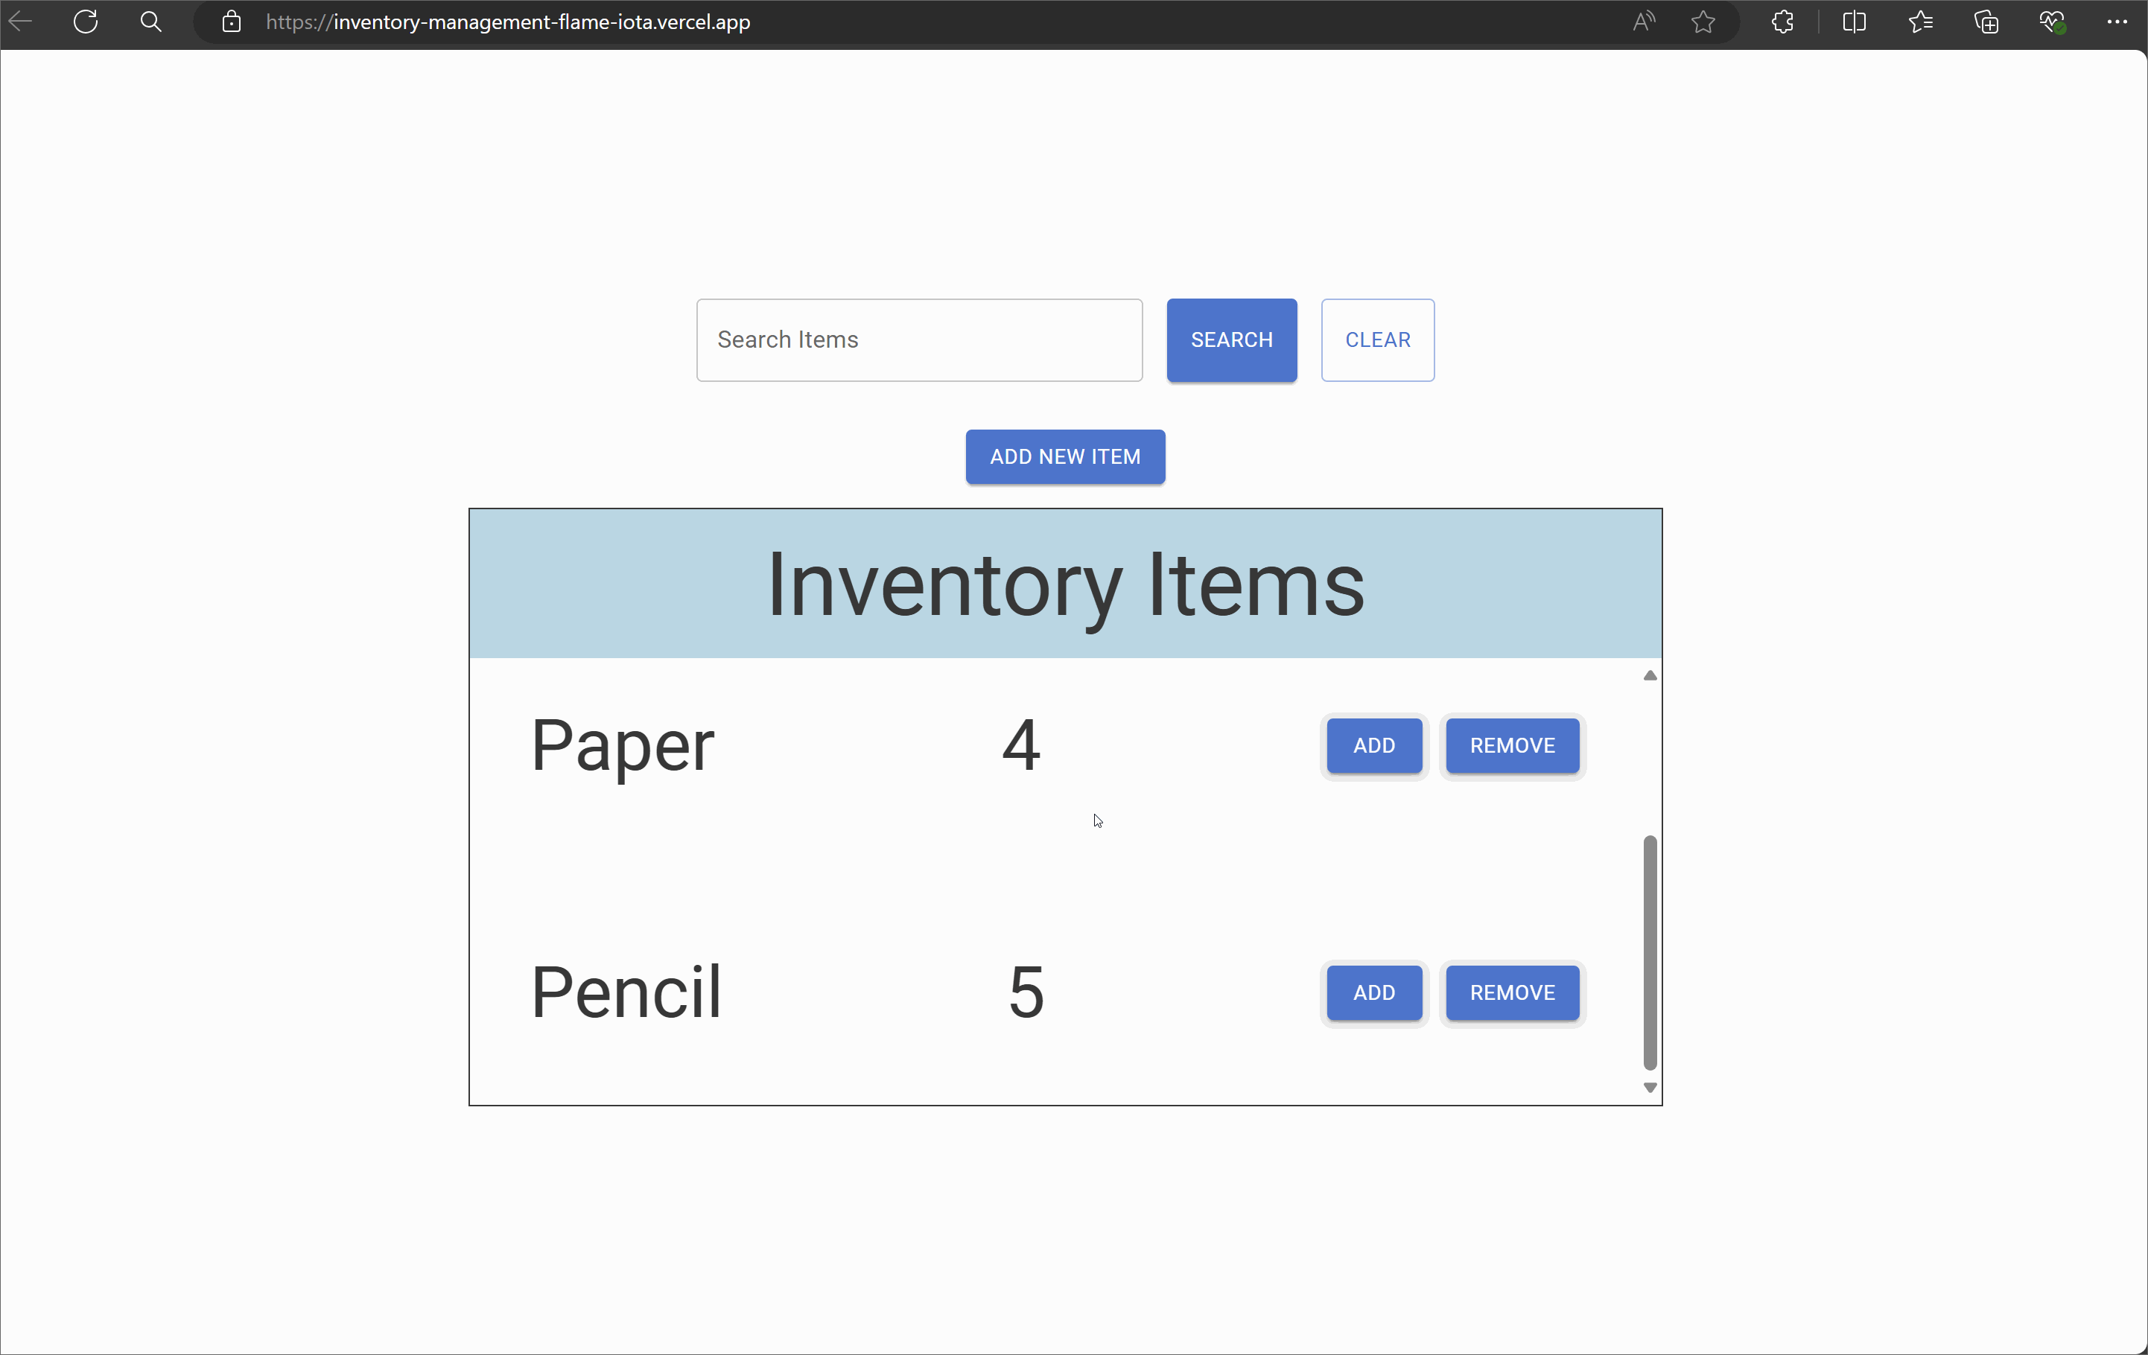Click the ADD button for Paper
Screen dimensions: 2148x1355
pyautogui.click(x=1373, y=745)
